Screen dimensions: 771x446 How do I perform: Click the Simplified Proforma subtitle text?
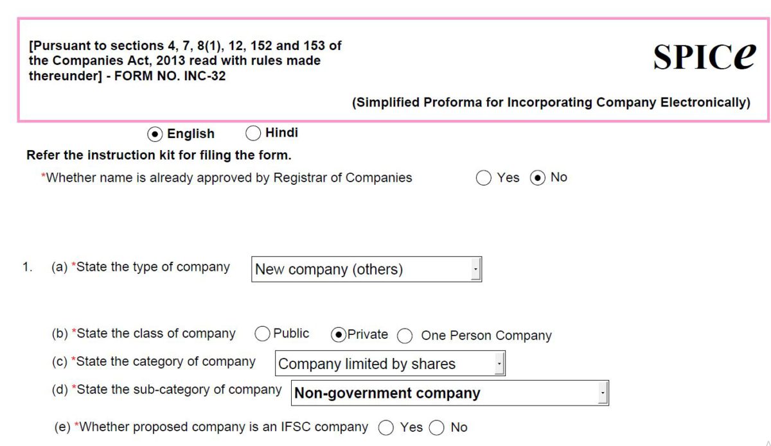[x=551, y=102]
